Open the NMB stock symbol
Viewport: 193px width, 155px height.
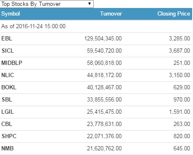pos(8,148)
